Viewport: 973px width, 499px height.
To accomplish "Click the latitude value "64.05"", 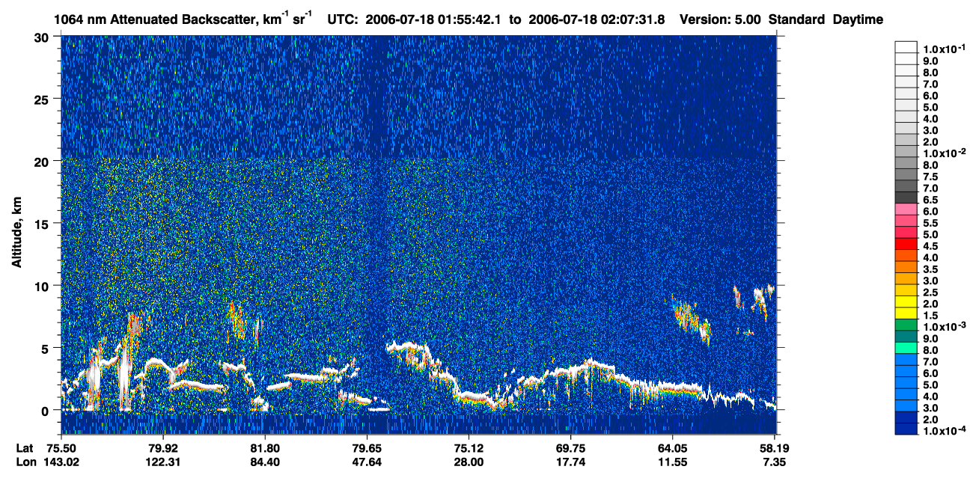I will click(672, 447).
